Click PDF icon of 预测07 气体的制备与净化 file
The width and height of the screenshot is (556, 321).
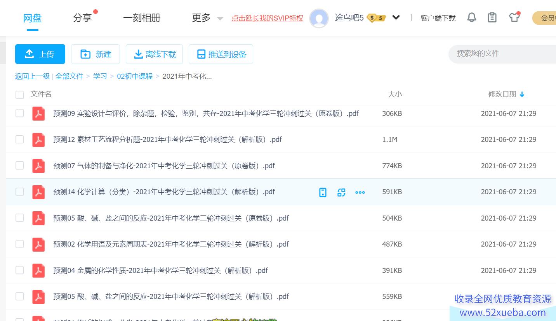[x=38, y=166]
